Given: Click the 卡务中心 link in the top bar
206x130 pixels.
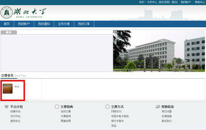Looking at the screenshot, I should (152, 2).
